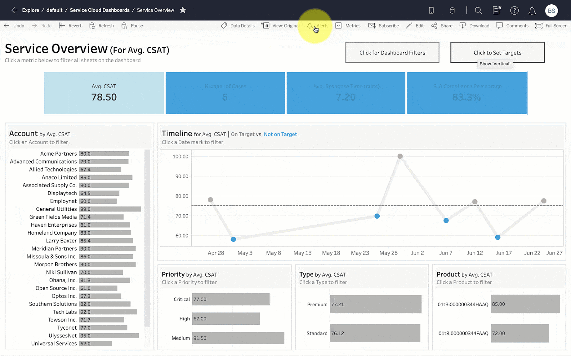Open the notifications bell in header
This screenshot has width=571, height=356.
tap(532, 11)
